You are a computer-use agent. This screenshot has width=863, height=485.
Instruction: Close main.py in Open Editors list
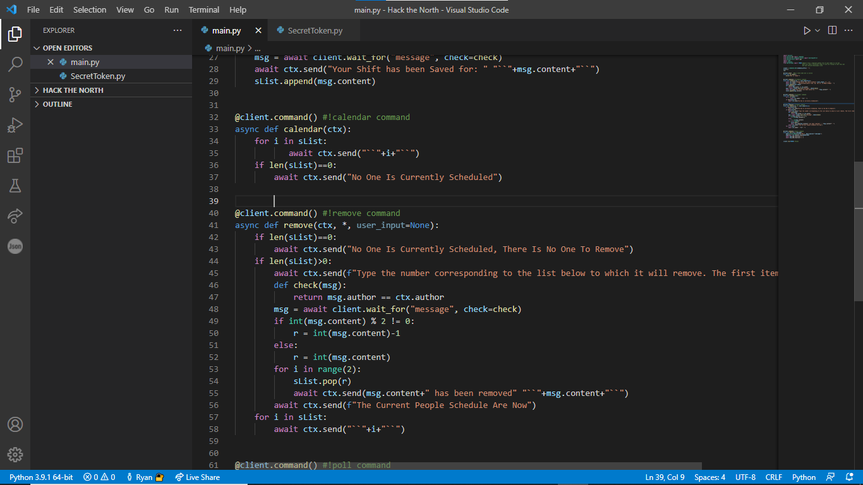(x=51, y=62)
